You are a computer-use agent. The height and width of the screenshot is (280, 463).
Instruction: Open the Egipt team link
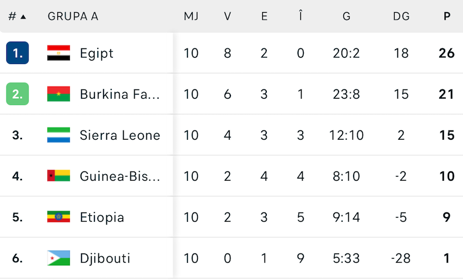click(97, 53)
